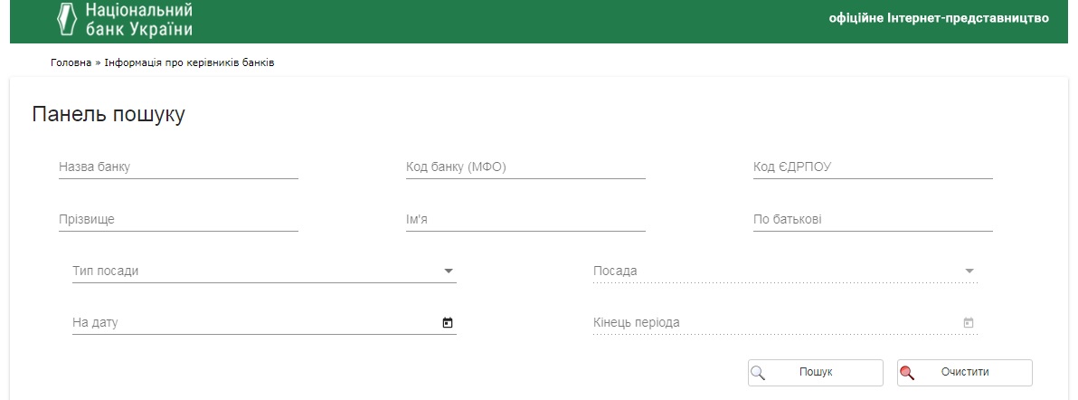Open the Інформація про керівників банків breadcrumb

click(189, 62)
